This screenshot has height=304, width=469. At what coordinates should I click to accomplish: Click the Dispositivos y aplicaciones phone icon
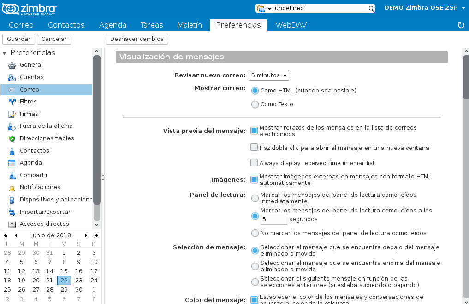(12, 200)
